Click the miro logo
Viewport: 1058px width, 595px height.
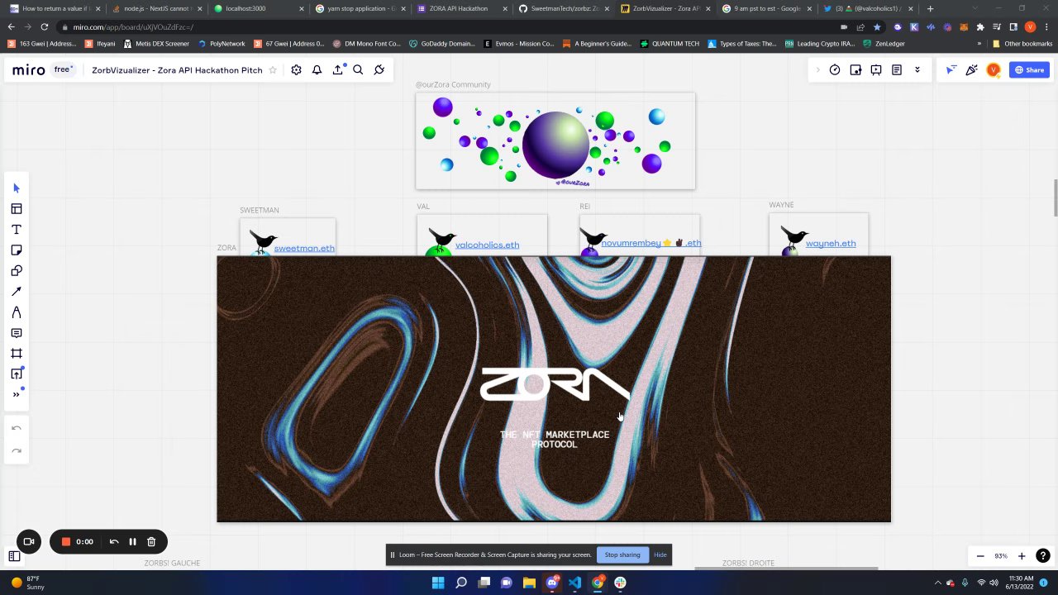(28, 70)
